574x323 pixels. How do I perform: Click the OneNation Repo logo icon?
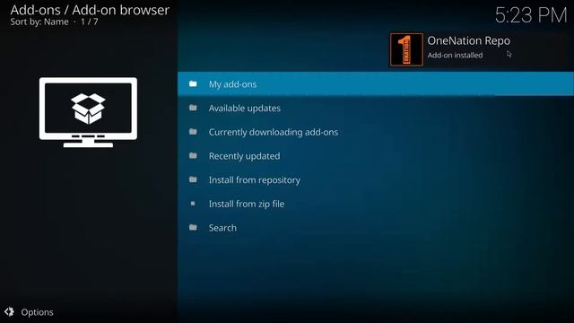pos(406,49)
